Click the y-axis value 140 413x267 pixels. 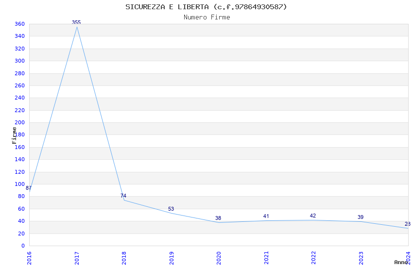[x=20, y=159]
